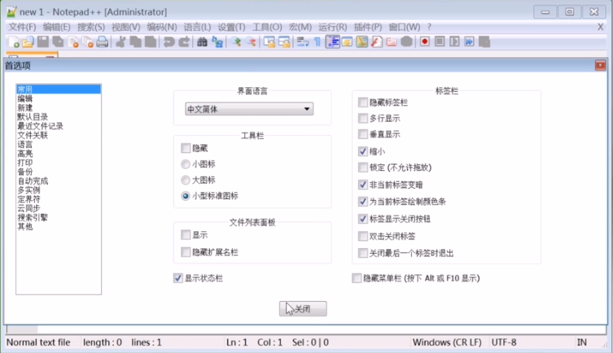Click the Print toolbar icon
Screen dimensions: 613x353
pos(103,41)
